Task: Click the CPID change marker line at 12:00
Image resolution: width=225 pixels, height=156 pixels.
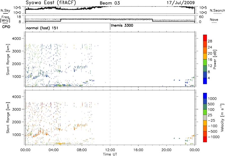Action: click(110, 26)
